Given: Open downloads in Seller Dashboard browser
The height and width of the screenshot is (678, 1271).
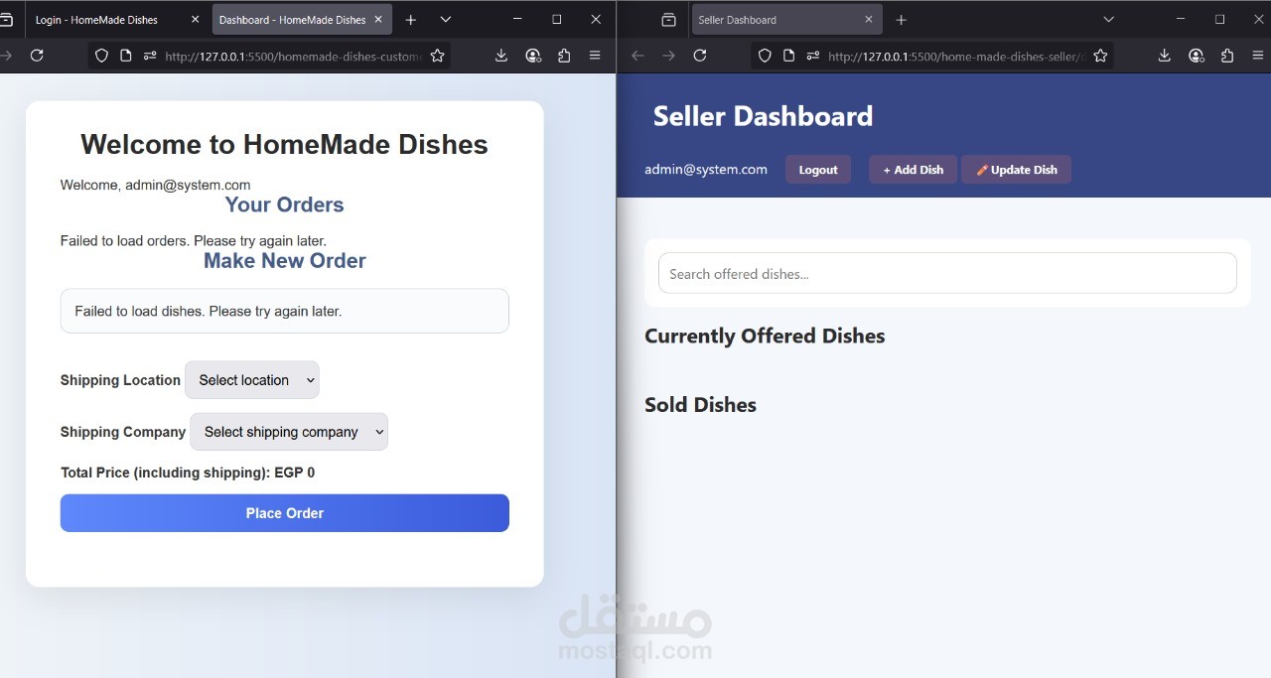Looking at the screenshot, I should [1165, 56].
